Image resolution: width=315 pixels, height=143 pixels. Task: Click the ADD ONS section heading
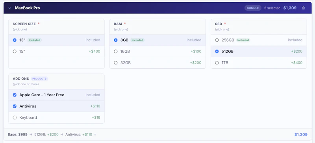coord(21,79)
